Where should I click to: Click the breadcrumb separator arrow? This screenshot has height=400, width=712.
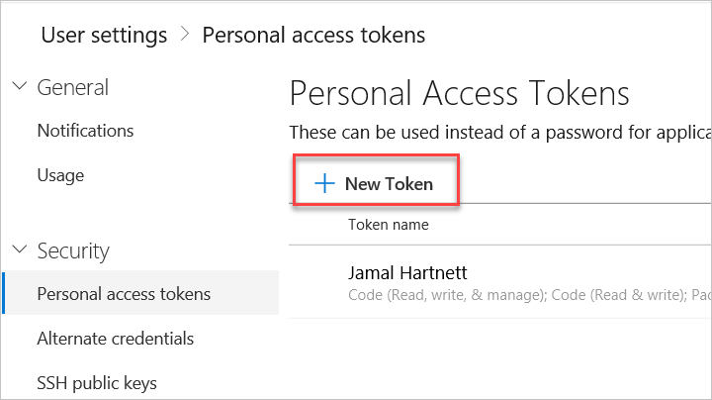coord(185,35)
